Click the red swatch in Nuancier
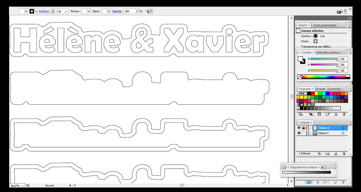The width and height of the screenshot is (361, 192). pos(313,94)
